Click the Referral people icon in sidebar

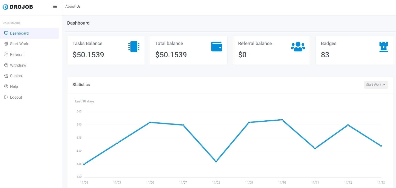6,55
